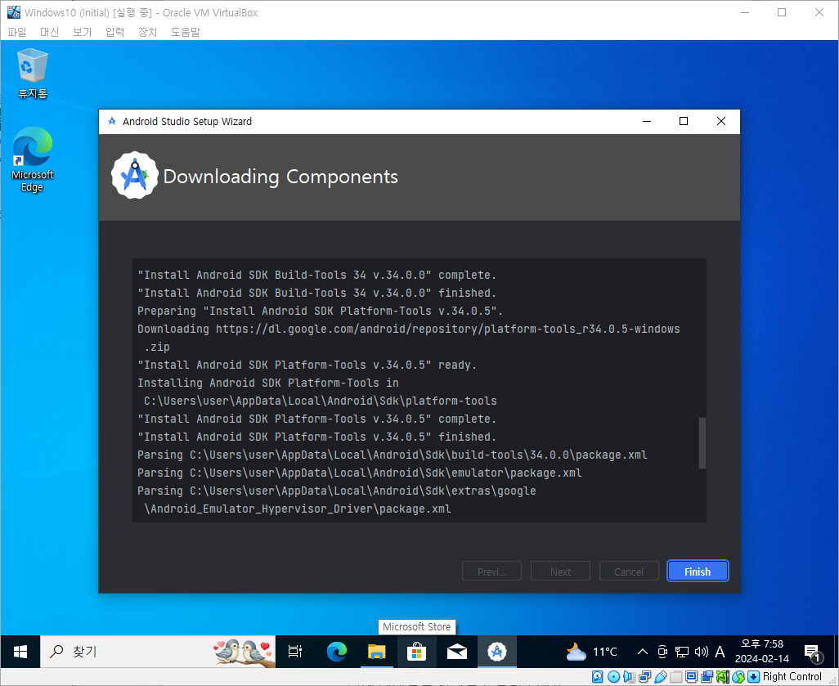
Task: Open the 도움말 menu in VirtualBox
Action: 185,32
